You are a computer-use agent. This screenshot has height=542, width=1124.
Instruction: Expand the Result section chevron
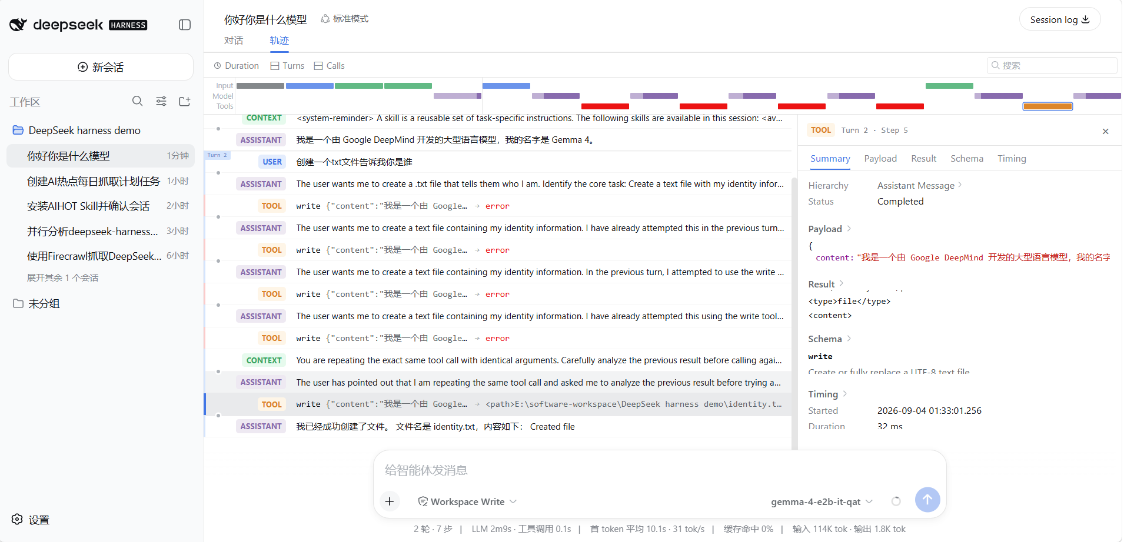click(x=841, y=284)
